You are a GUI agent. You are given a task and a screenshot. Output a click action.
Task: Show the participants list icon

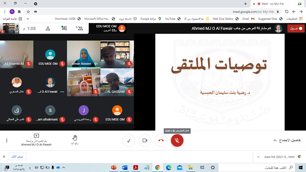(80, 28)
